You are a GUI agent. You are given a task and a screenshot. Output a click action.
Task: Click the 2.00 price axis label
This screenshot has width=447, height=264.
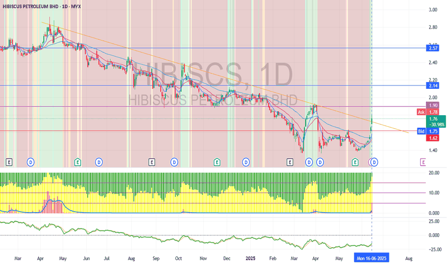pos(433,97)
